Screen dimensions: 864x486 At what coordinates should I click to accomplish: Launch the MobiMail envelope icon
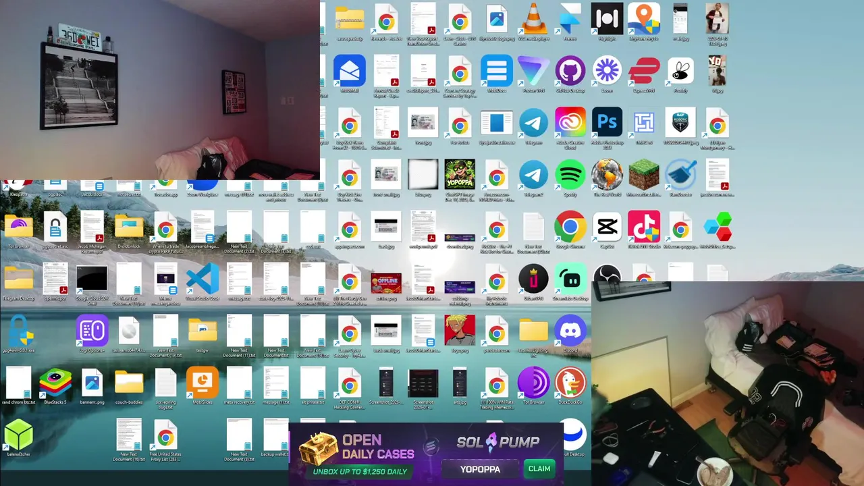[x=350, y=72]
